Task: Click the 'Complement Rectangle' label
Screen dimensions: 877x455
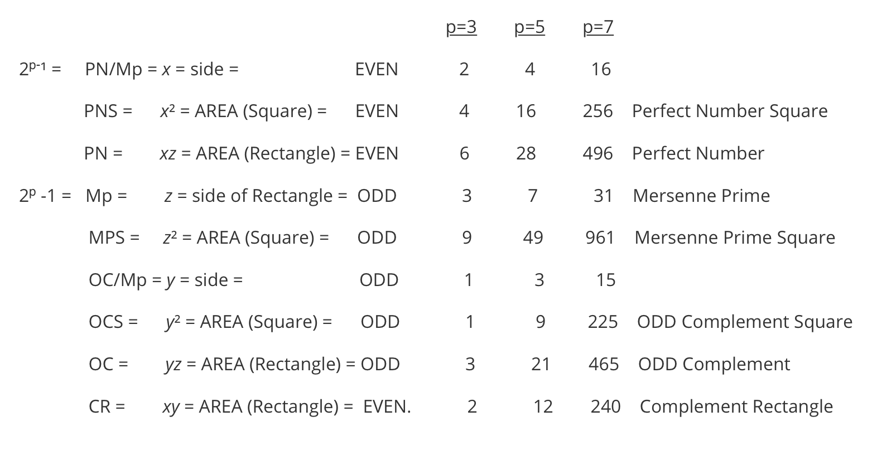Action: [736, 406]
